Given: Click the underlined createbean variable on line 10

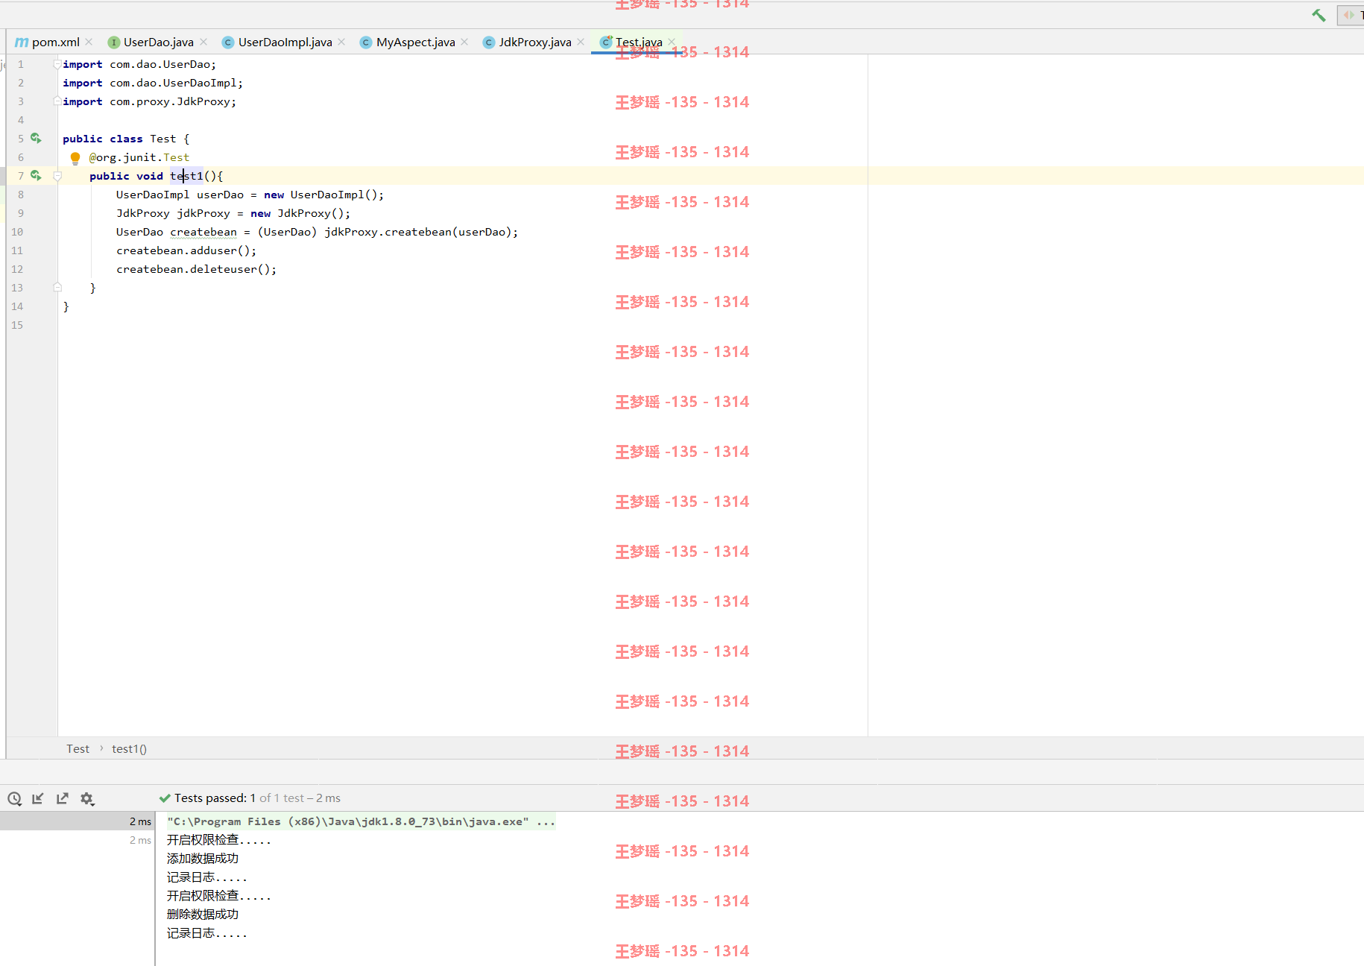Looking at the screenshot, I should click(x=203, y=232).
